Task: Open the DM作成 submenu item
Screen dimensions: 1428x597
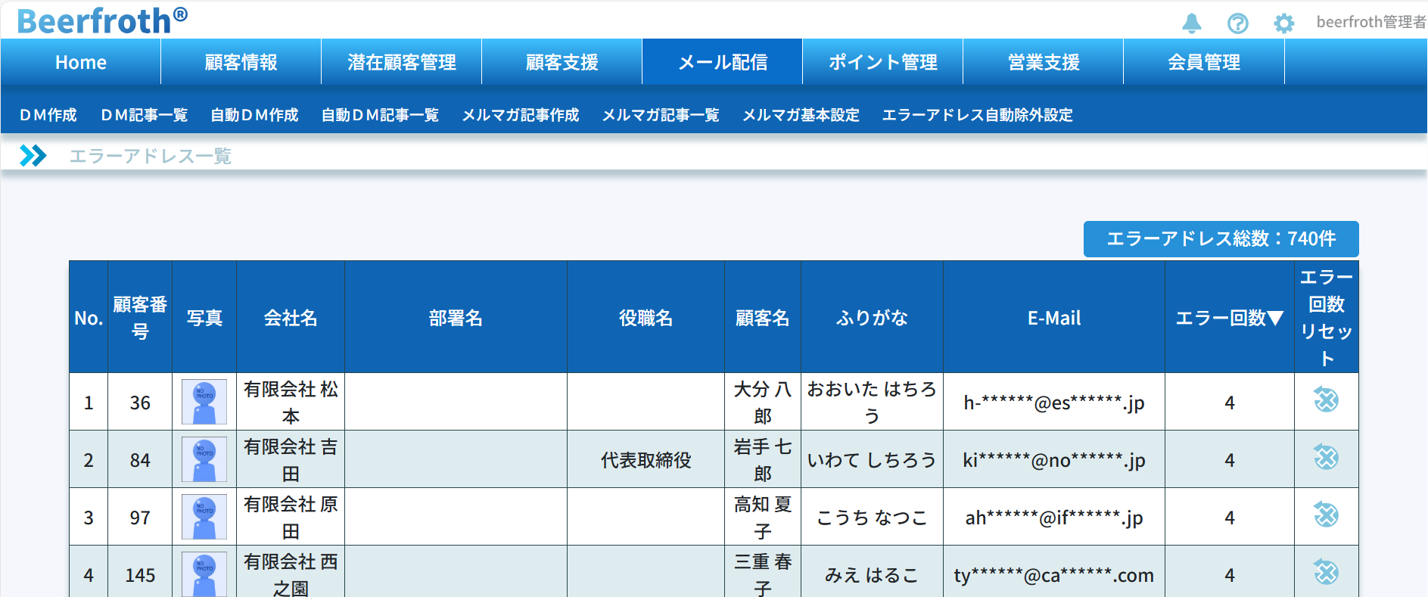Action: [x=48, y=115]
